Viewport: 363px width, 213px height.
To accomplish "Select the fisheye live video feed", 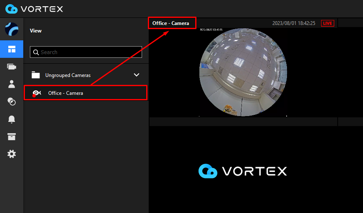I will [x=243, y=72].
